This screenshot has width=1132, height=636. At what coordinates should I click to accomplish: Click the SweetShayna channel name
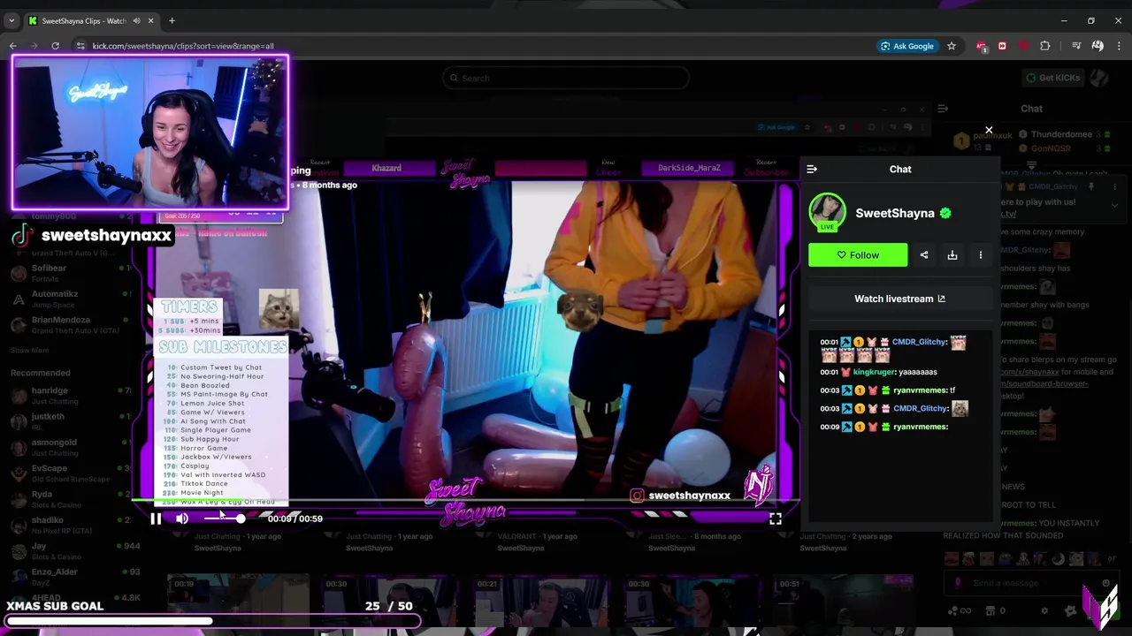[x=894, y=213]
